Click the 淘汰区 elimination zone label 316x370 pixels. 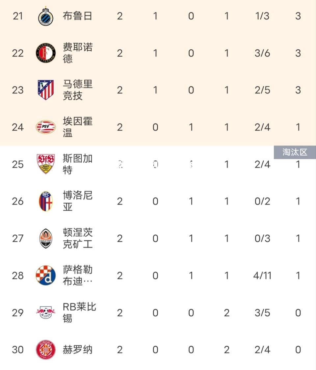[295, 152]
